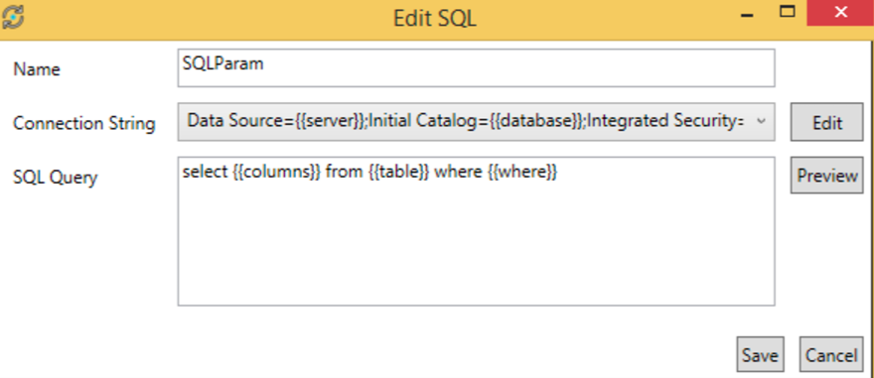Click the Edit SQL title bar
Image resolution: width=874 pixels, height=378 pixels.
[x=435, y=19]
